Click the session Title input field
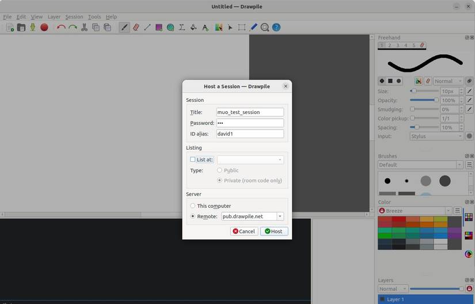 click(x=250, y=112)
